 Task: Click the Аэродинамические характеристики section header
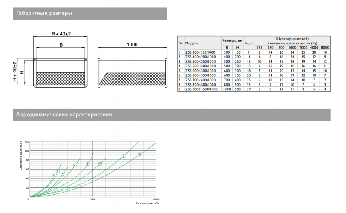pos(172,115)
